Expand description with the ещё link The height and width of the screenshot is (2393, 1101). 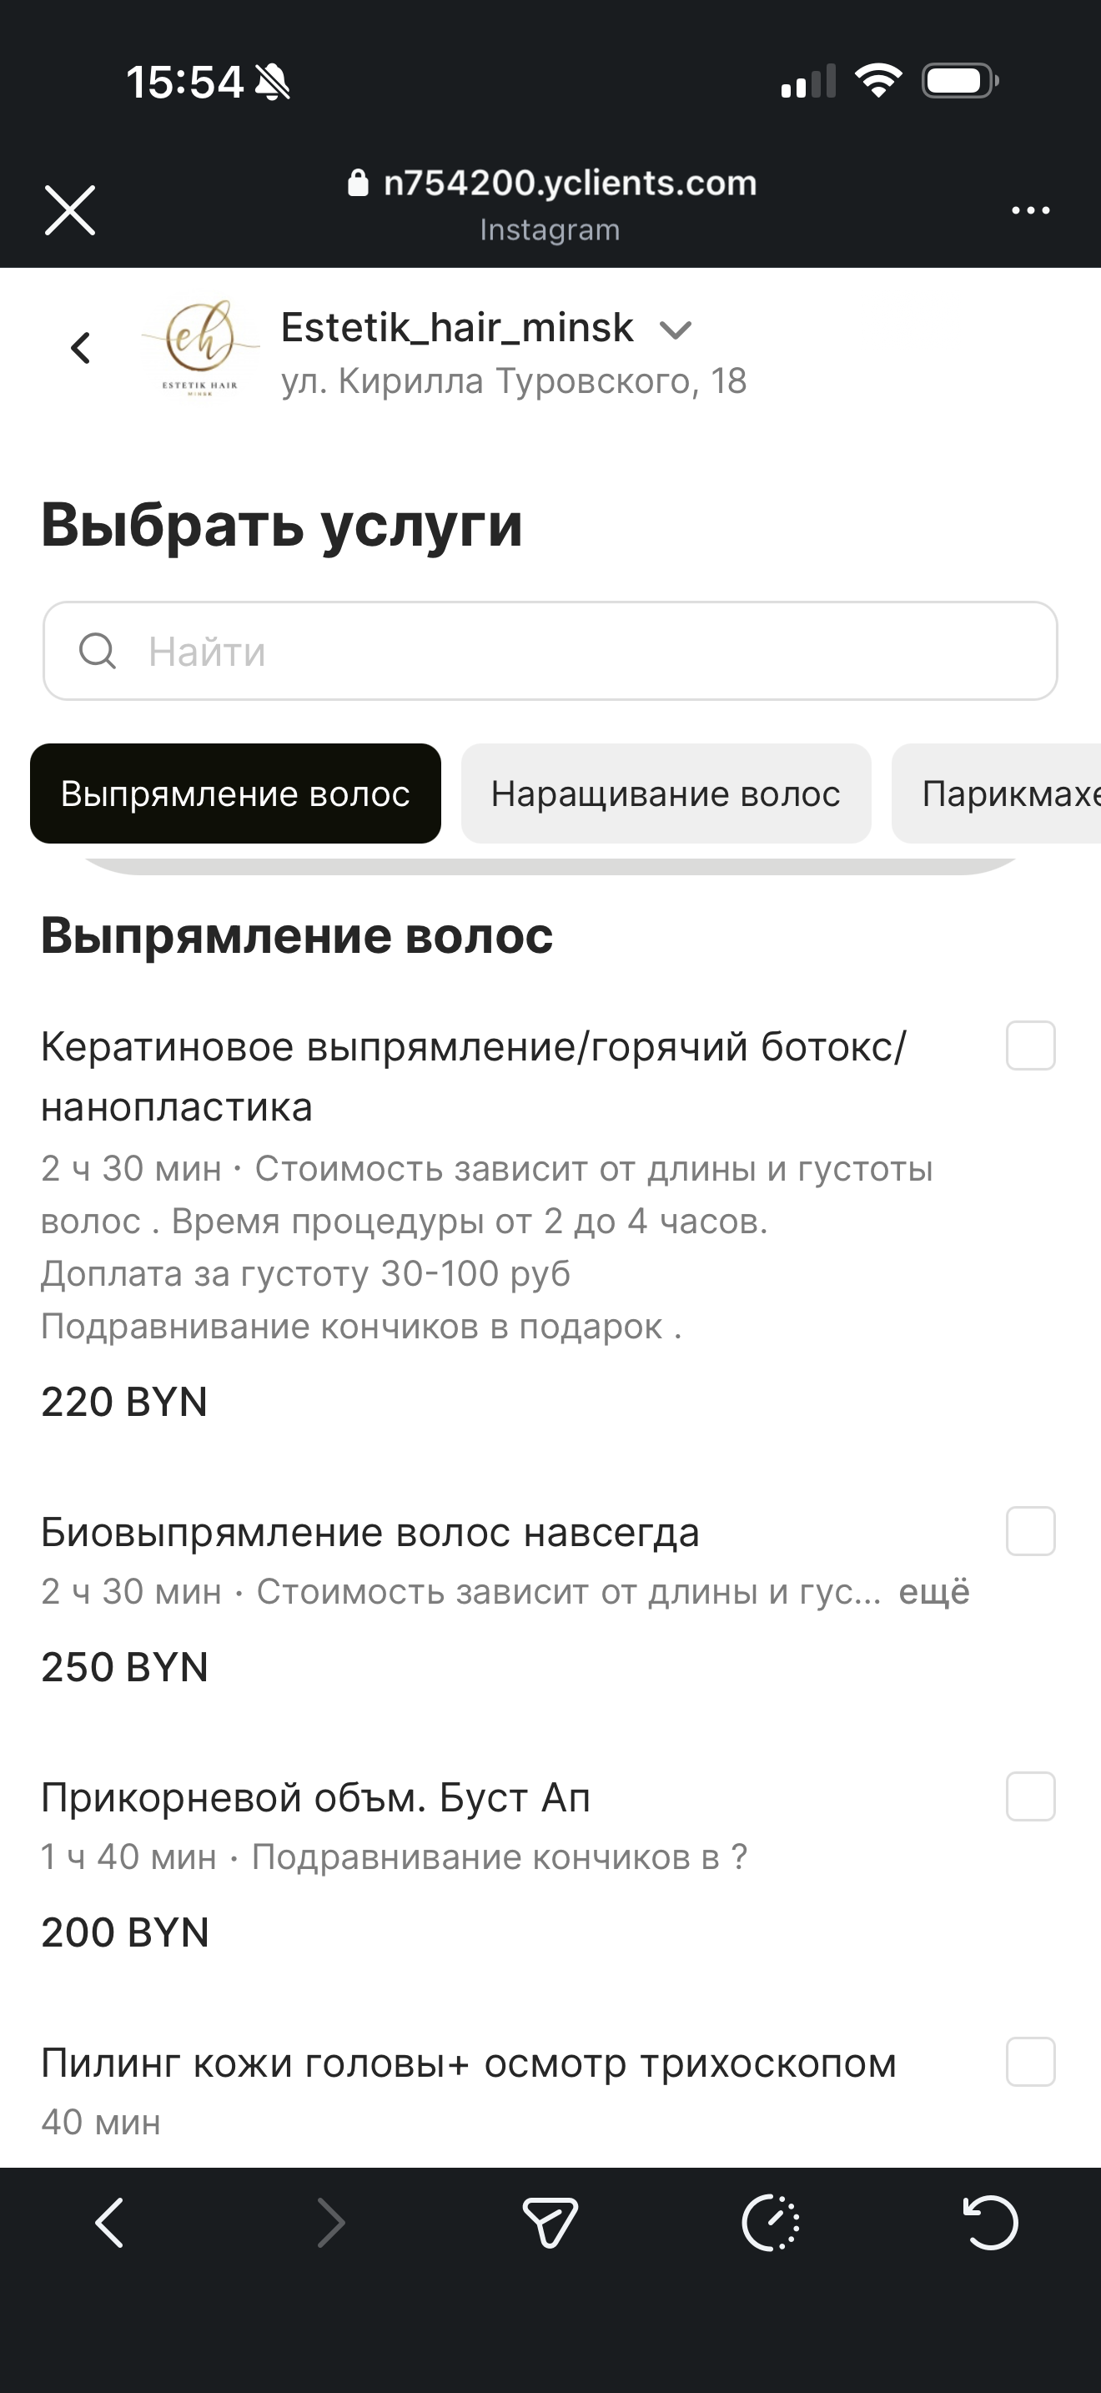click(933, 1592)
